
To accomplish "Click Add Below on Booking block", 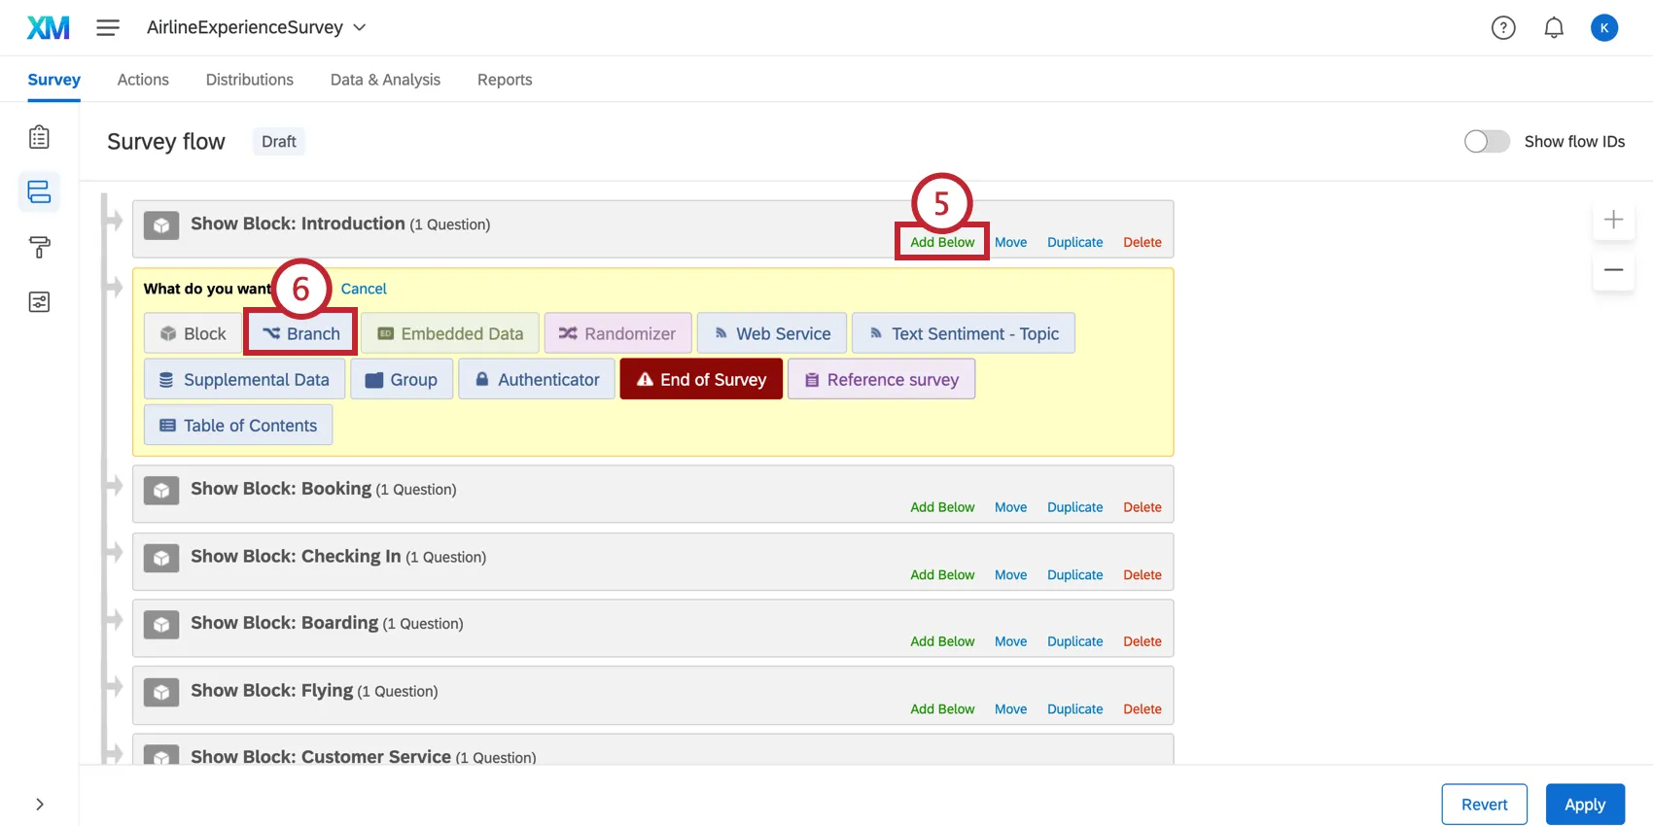I will tap(941, 507).
